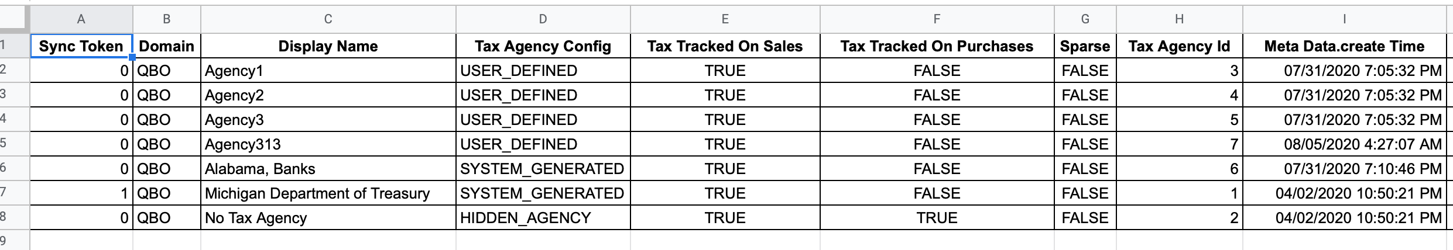Select Tax Tracked On Purchases TRUE cell
The height and width of the screenshot is (250, 1453).
click(937, 218)
